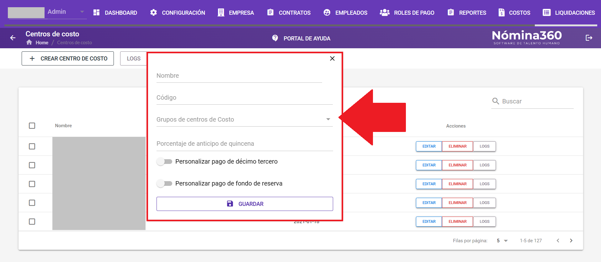Click Logs in the fifth row
Screen dimensions: 601x262
tap(484, 222)
